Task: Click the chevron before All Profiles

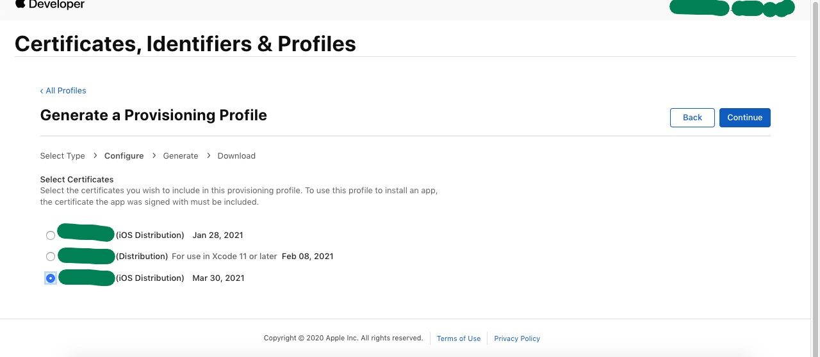Action: (x=42, y=91)
